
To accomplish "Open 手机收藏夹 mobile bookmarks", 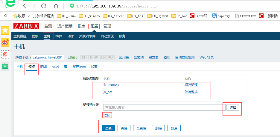I will [x=43, y=16].
